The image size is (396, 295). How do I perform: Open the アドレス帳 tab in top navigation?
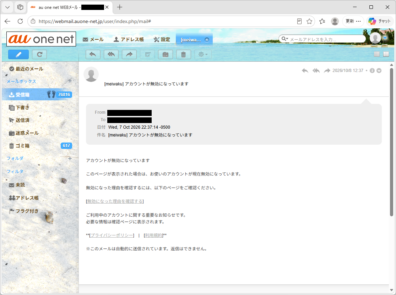coord(129,40)
